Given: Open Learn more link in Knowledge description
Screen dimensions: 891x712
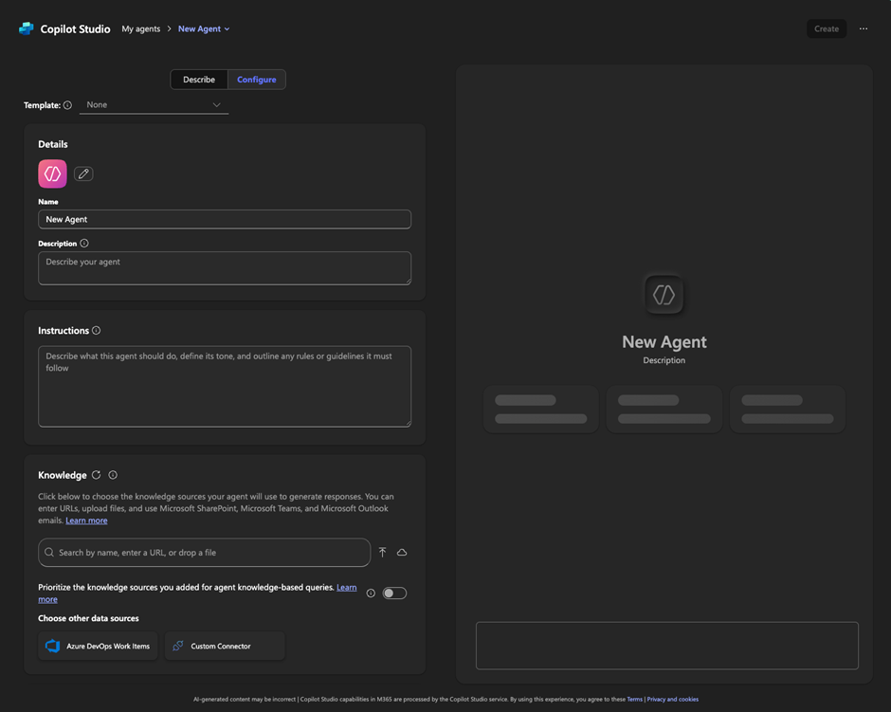Looking at the screenshot, I should pyautogui.click(x=86, y=520).
